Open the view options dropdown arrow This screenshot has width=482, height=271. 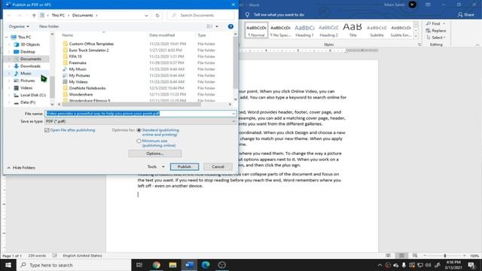[217, 26]
